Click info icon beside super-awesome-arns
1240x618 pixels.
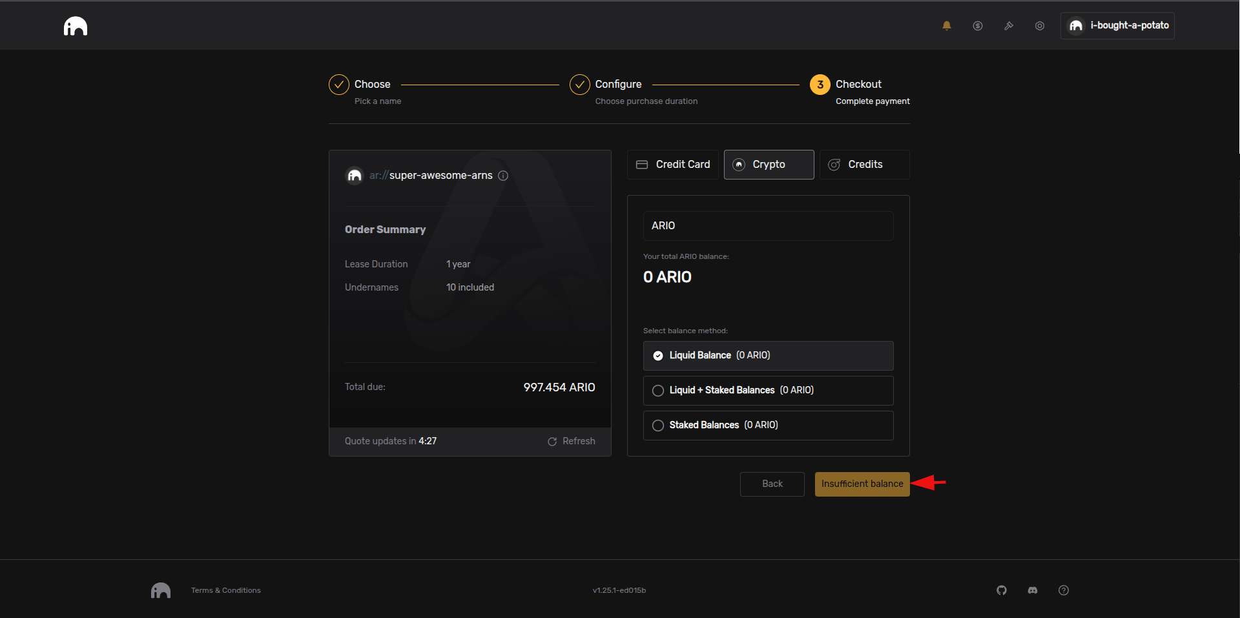[503, 176]
